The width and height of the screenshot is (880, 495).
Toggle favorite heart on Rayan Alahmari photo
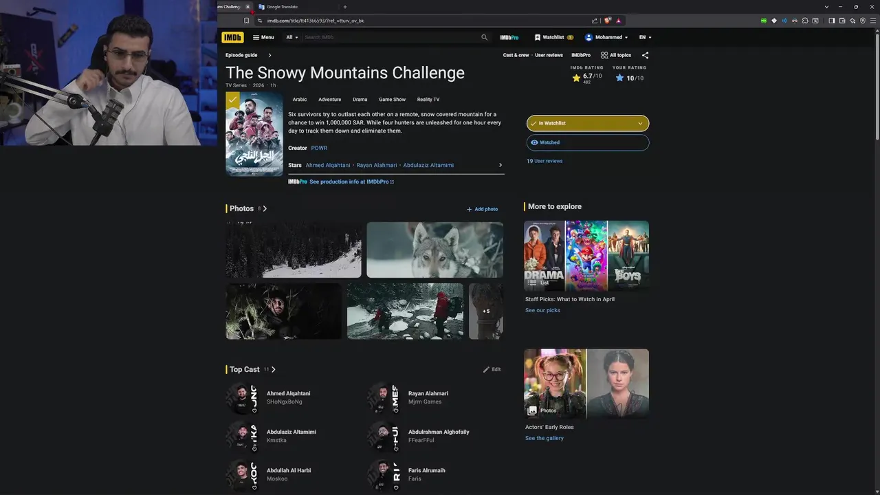(x=395, y=410)
